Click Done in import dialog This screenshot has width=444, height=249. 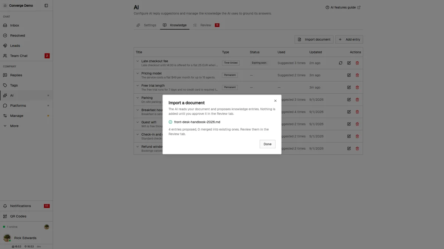268,144
